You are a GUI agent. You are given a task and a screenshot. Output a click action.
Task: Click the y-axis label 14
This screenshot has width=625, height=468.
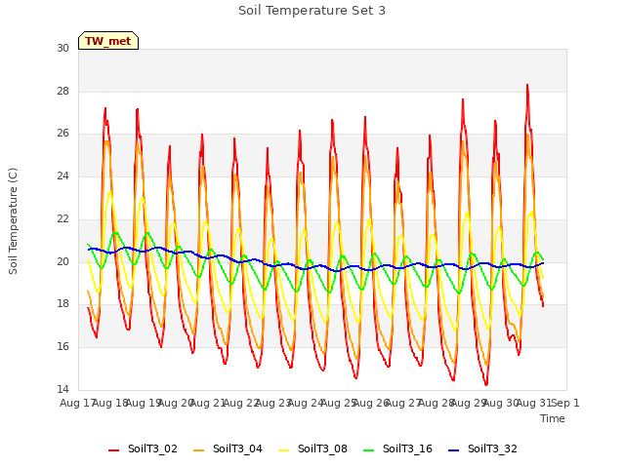click(62, 389)
